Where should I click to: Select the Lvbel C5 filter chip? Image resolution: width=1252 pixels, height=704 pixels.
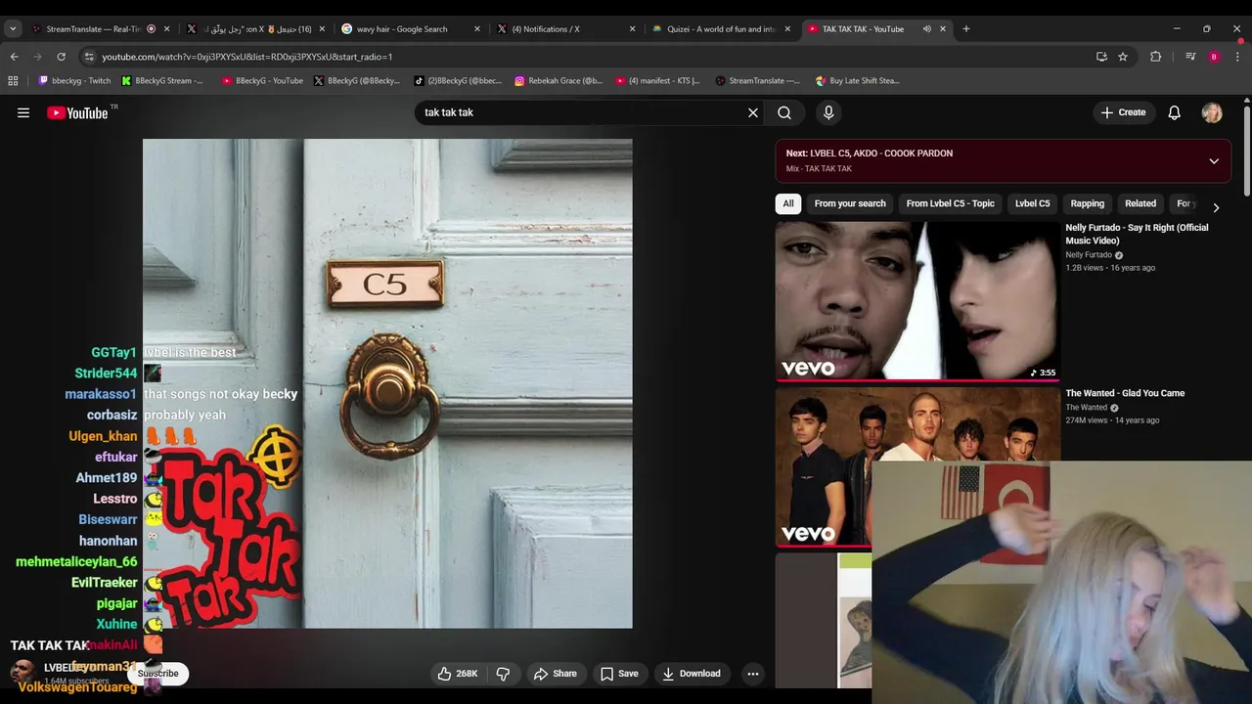1032,203
